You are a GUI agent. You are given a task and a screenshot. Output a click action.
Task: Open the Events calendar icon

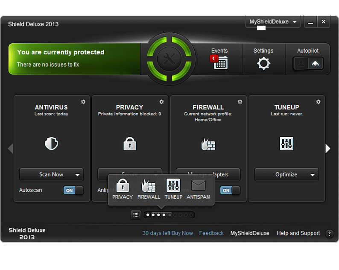[221, 63]
